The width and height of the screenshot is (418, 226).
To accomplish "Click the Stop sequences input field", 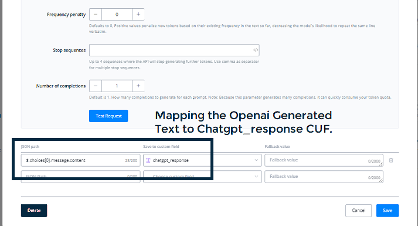I will pyautogui.click(x=174, y=50).
